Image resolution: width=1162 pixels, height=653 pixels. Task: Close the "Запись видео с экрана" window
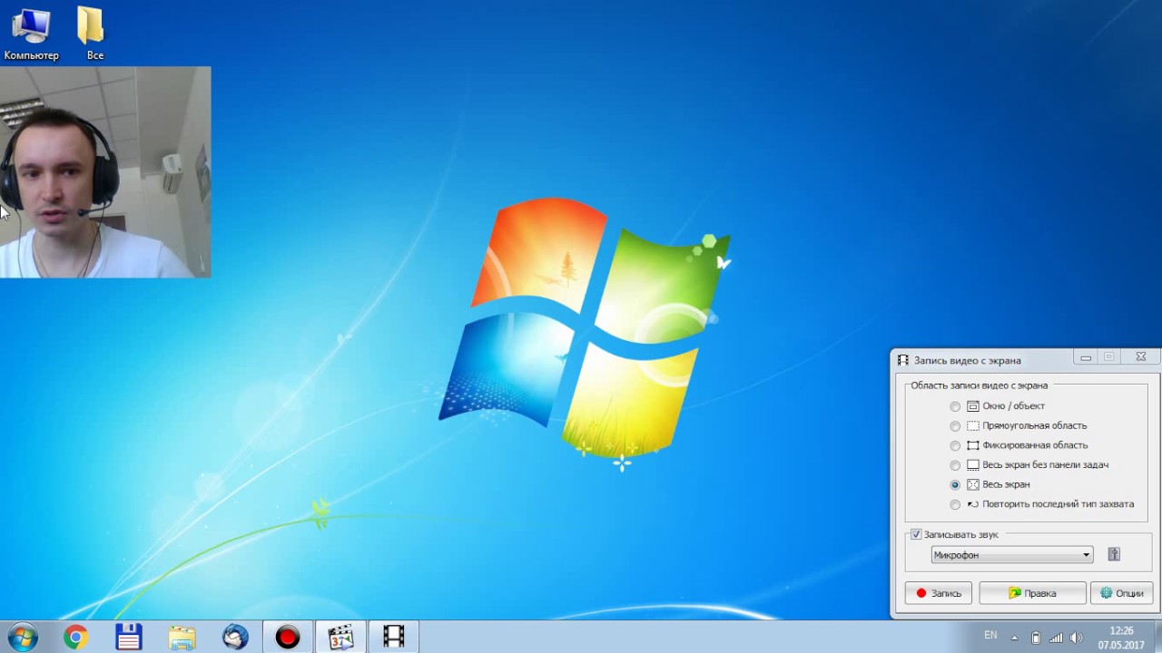pos(1141,357)
